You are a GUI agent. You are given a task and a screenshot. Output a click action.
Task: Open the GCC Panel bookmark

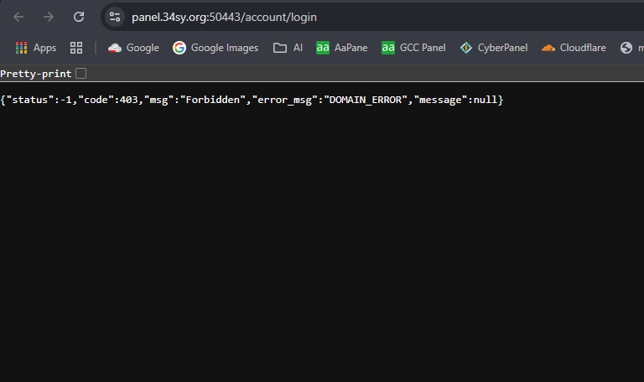pos(413,48)
